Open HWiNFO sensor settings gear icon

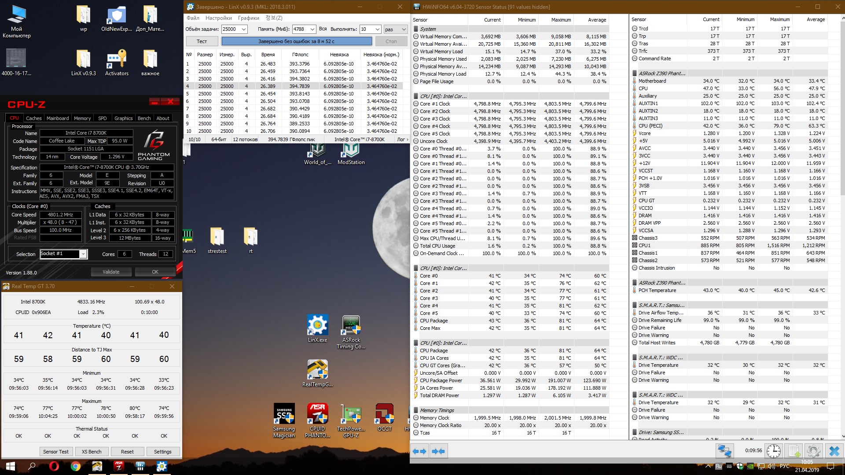tap(813, 451)
